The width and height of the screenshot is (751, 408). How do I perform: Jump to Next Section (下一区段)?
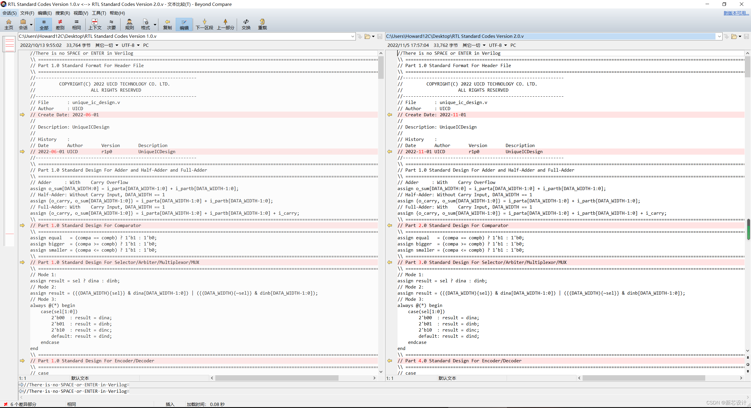tap(204, 24)
